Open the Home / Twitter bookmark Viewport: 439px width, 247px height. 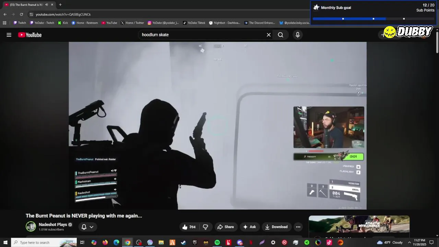pos(132,23)
